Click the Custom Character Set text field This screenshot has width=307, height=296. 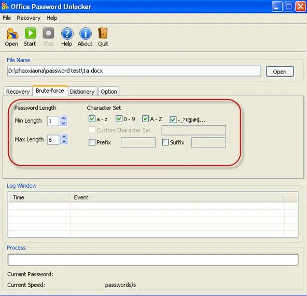coord(193,130)
